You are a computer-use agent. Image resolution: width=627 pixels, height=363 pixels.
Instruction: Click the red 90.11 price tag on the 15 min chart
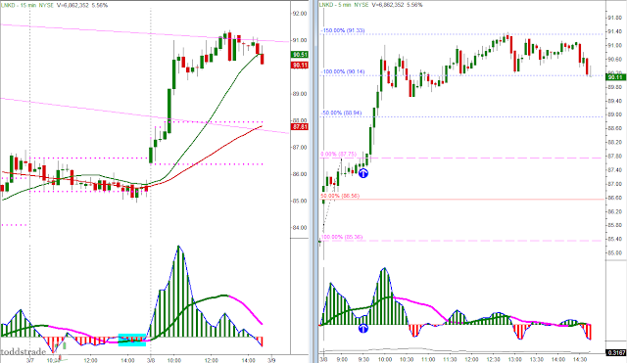(x=300, y=66)
